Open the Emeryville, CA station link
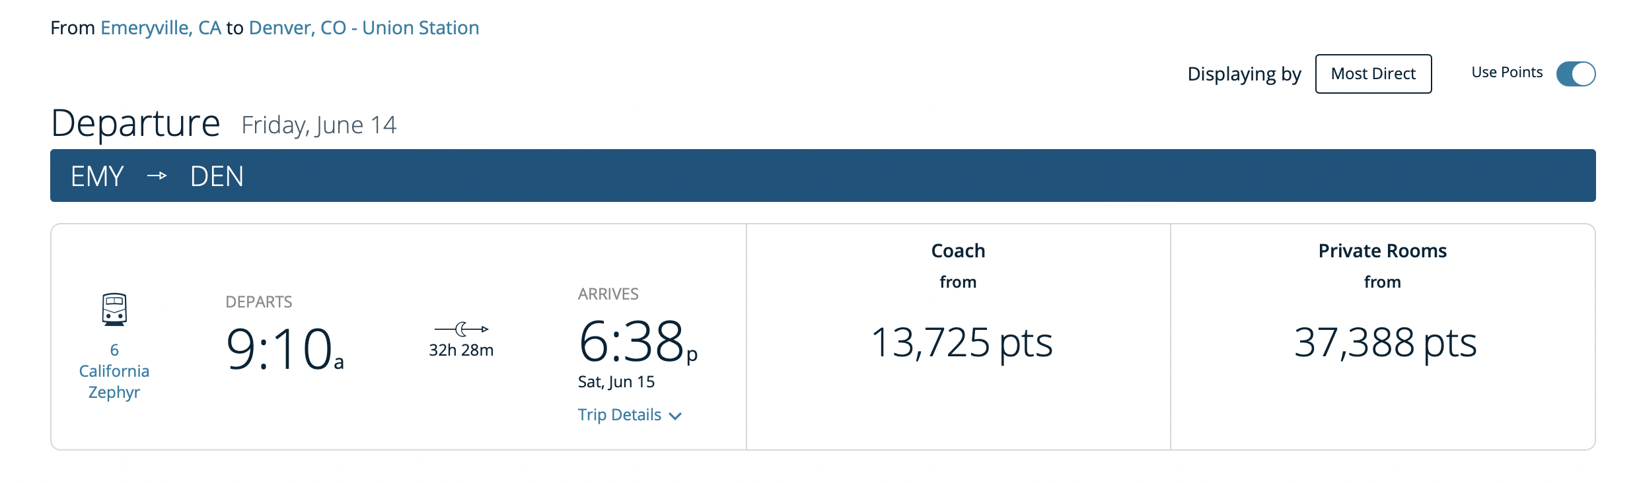 pyautogui.click(x=161, y=28)
